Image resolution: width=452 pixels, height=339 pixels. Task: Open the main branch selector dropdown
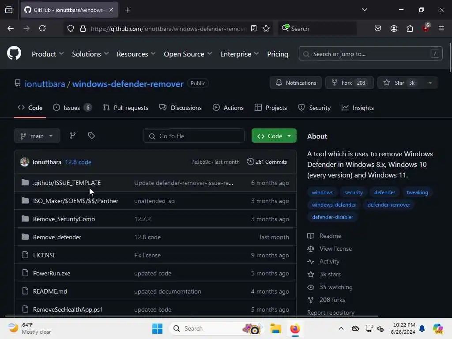point(37,136)
